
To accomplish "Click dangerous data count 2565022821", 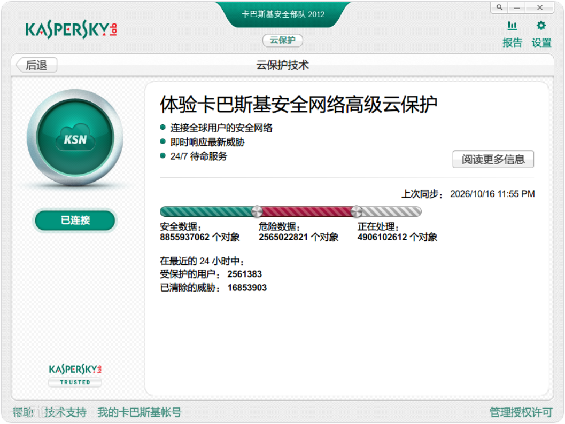I will (x=283, y=237).
